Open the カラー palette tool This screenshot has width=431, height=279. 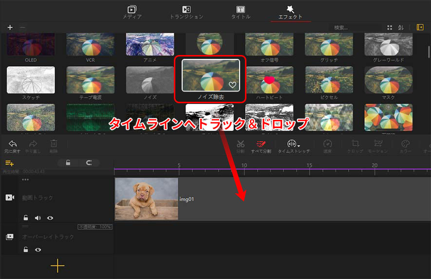(406, 144)
